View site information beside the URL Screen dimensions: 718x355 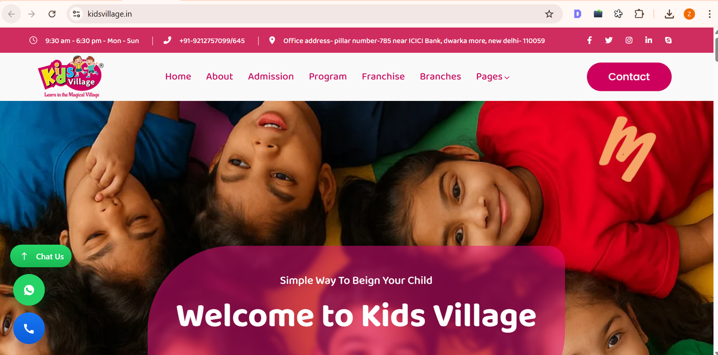pos(77,14)
